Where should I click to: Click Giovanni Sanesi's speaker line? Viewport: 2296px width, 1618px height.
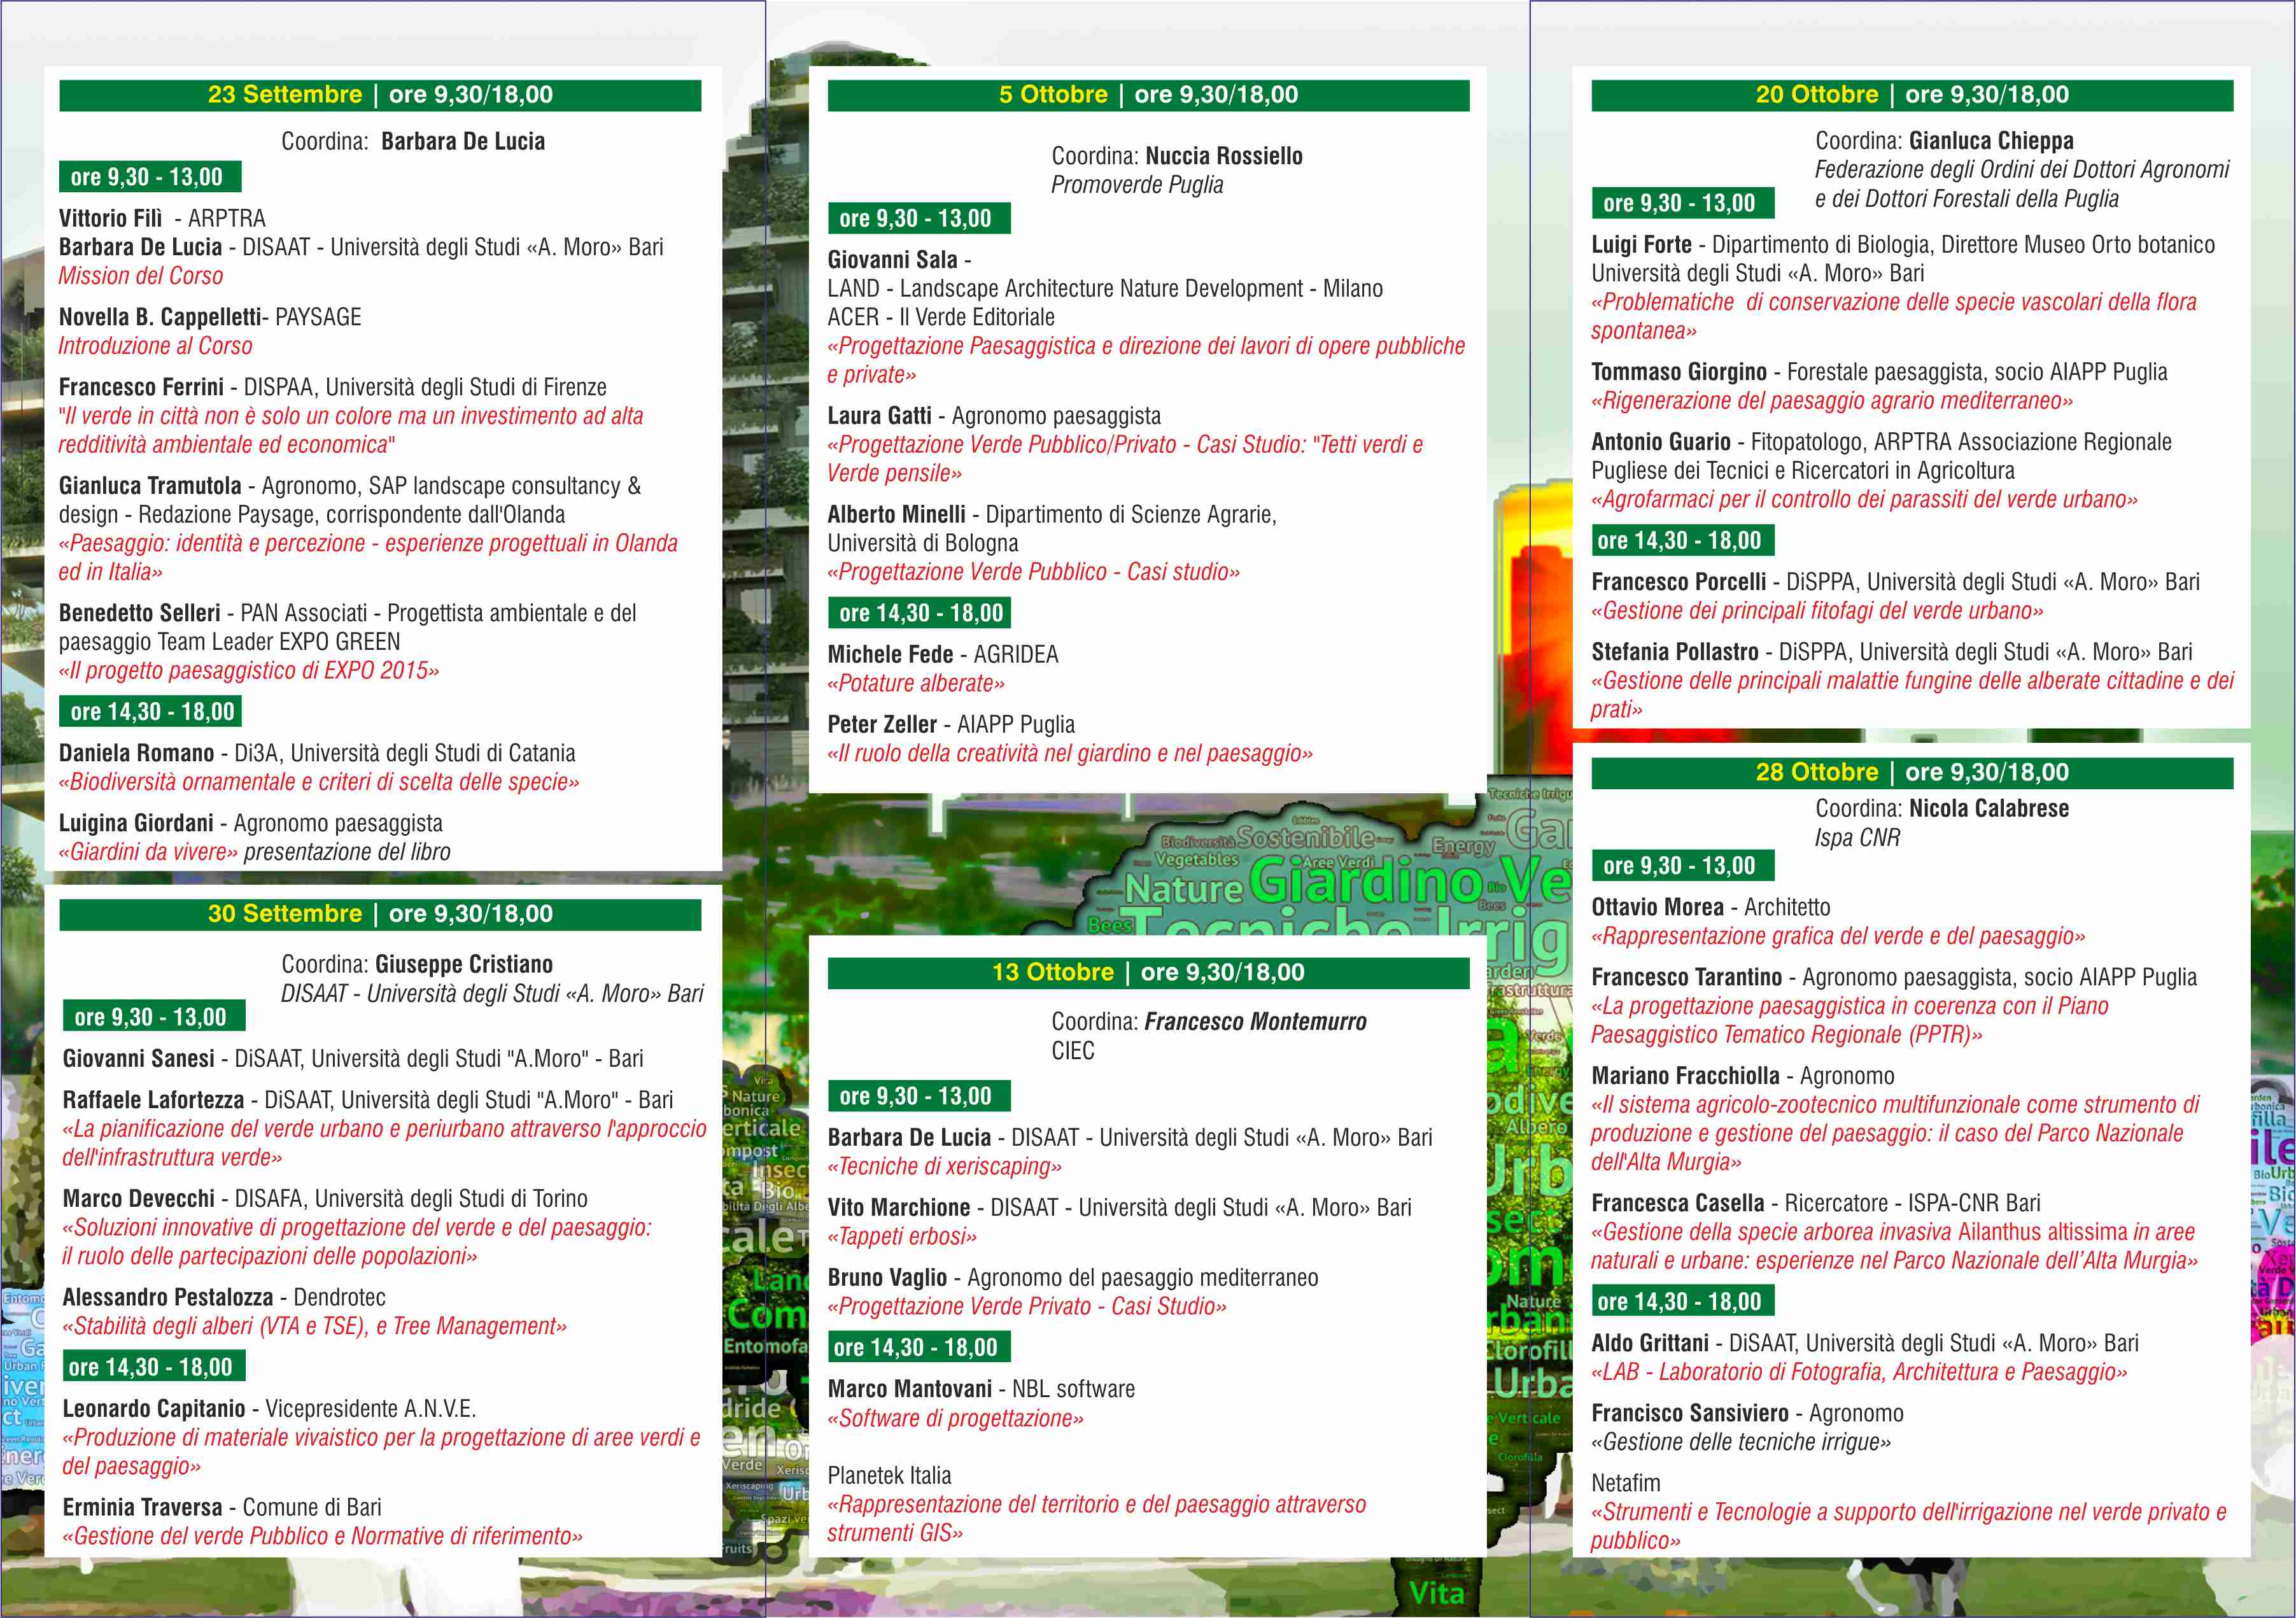coord(353,1059)
